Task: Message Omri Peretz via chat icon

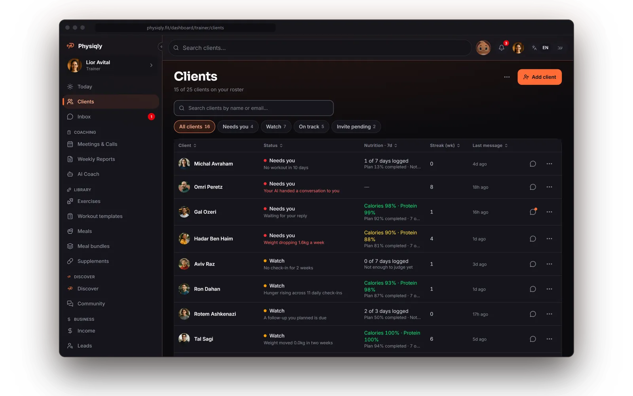Action: point(533,187)
